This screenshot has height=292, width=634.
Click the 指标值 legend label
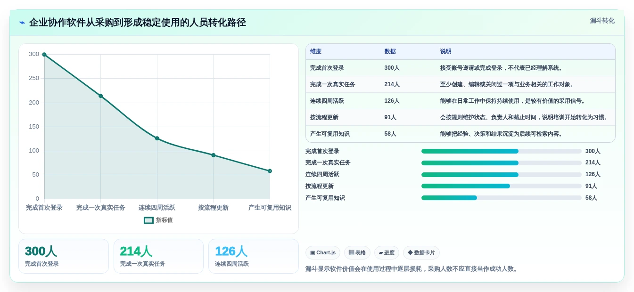[x=165, y=220]
